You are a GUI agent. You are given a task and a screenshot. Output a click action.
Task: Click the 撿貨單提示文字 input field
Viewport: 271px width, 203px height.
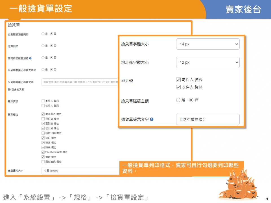click(207, 119)
